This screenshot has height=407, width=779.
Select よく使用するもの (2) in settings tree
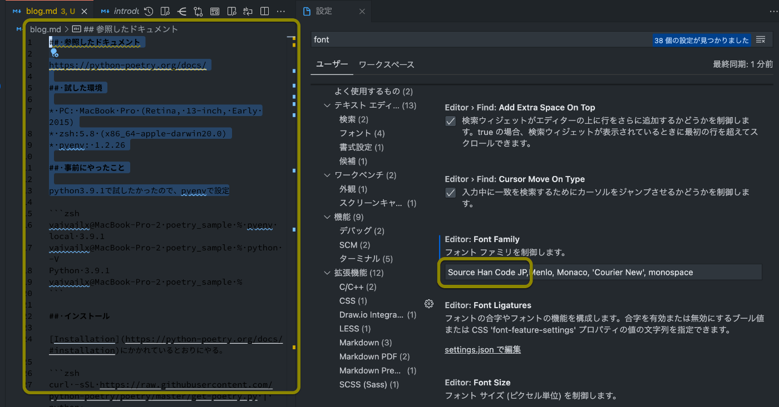point(374,91)
